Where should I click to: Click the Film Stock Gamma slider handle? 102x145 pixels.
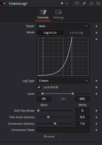coord(48,117)
